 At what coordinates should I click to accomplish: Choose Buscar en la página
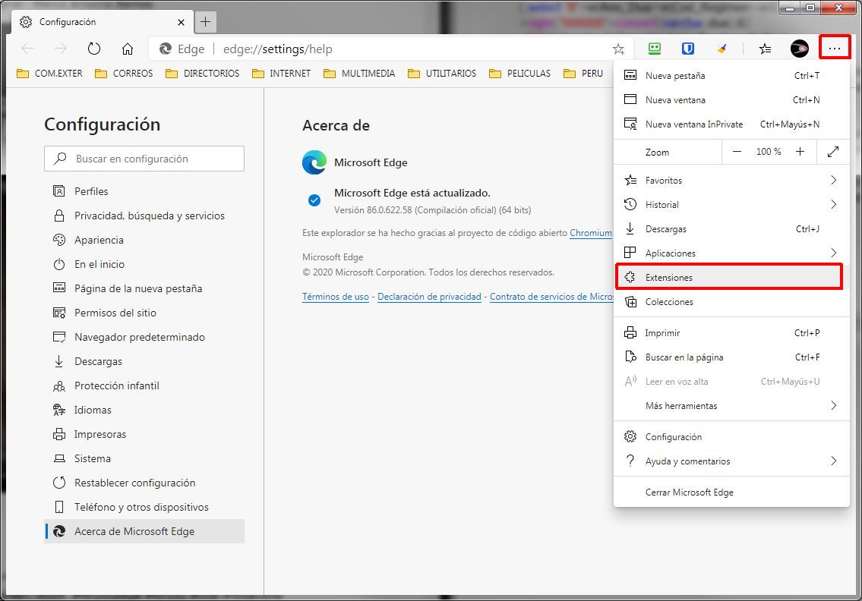coord(731,357)
